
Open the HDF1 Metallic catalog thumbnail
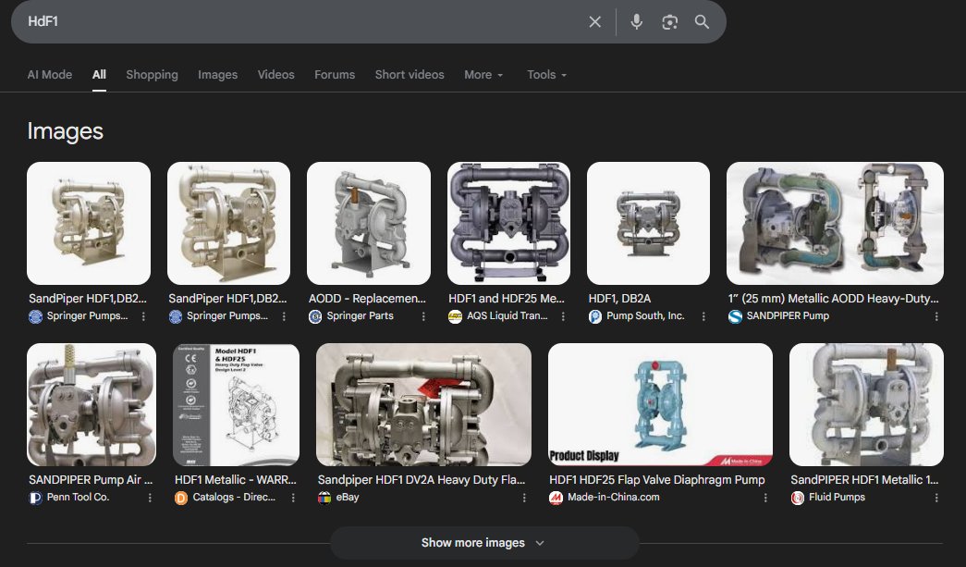(236, 404)
